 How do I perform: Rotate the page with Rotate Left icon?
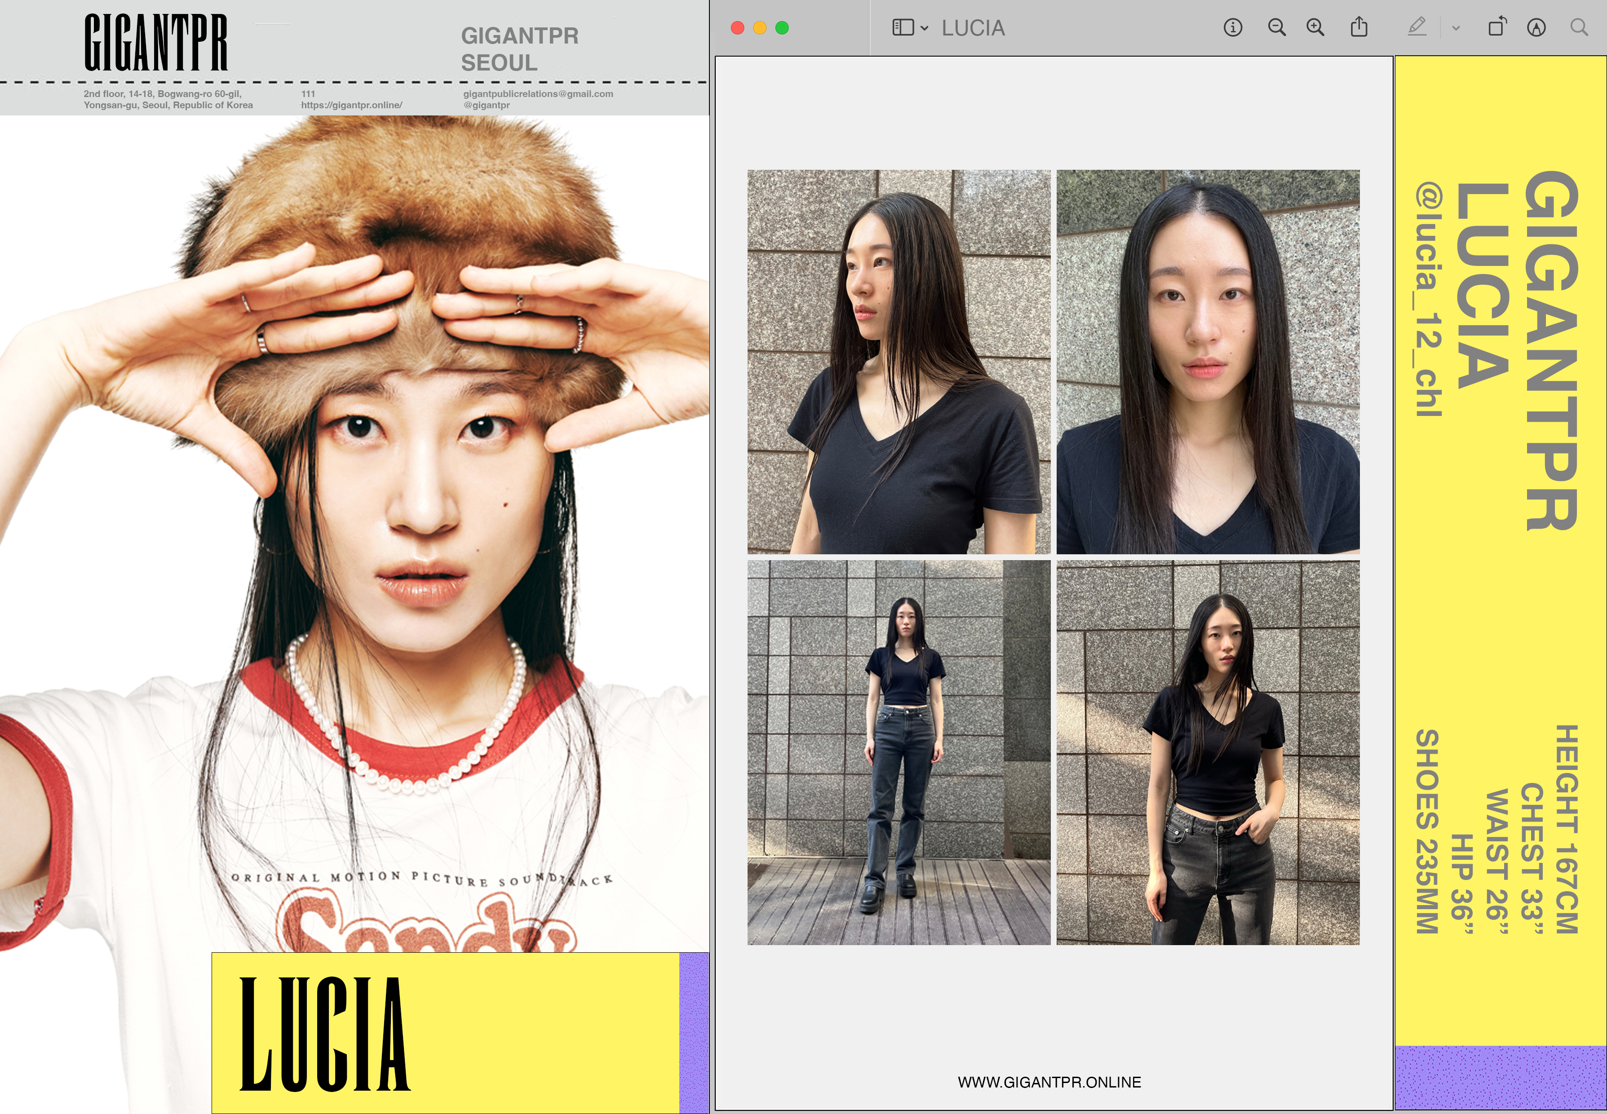(x=1496, y=28)
